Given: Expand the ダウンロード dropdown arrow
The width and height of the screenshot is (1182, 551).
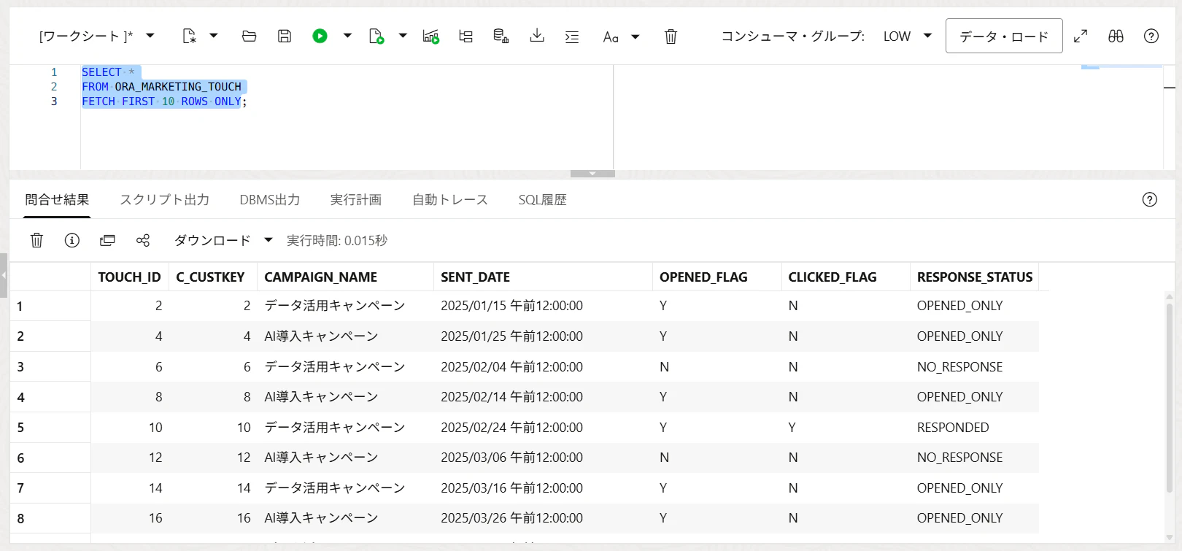Looking at the screenshot, I should (269, 239).
